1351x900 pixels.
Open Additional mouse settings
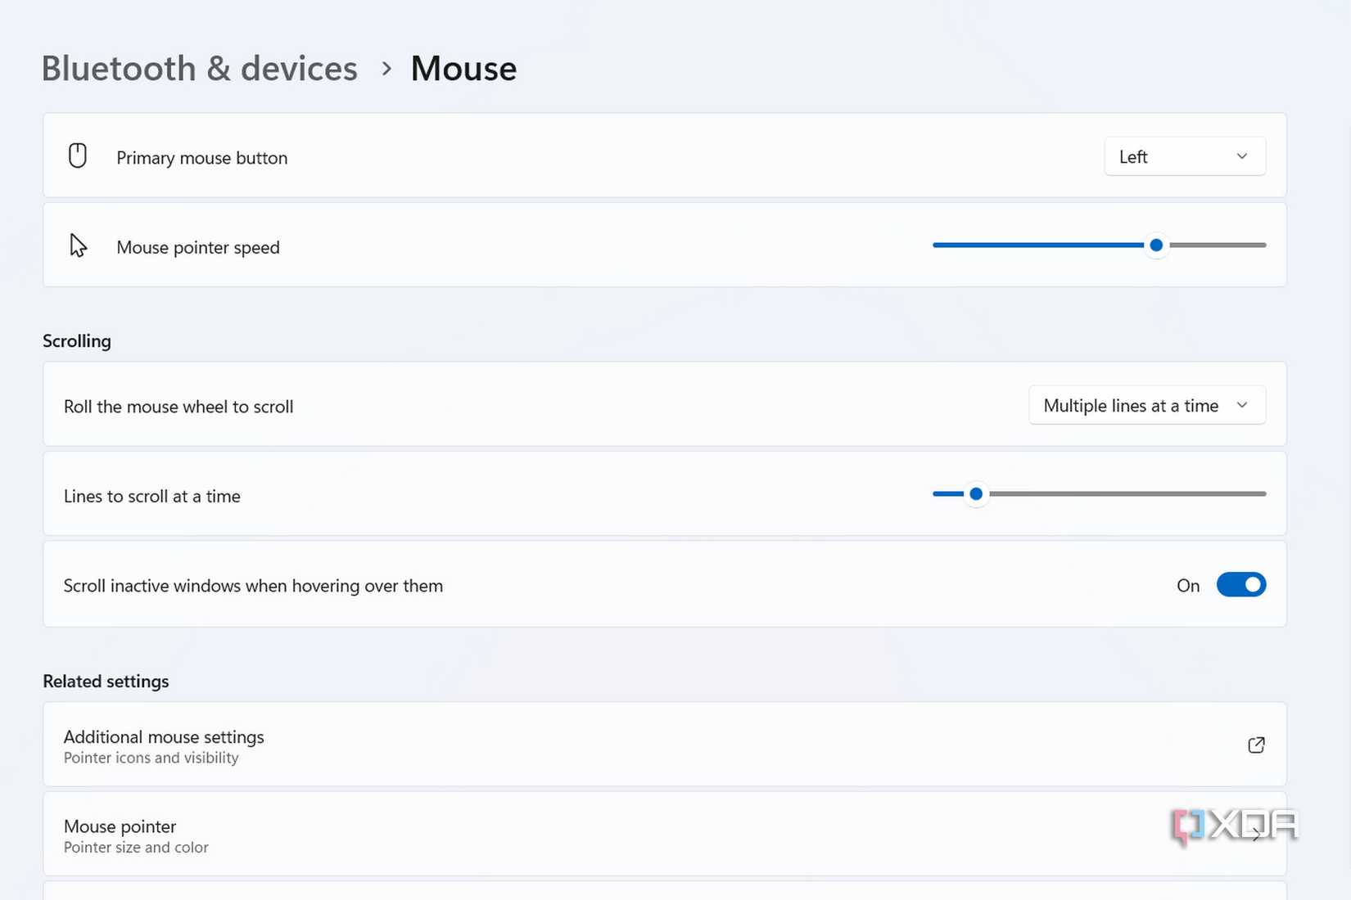[665, 745]
